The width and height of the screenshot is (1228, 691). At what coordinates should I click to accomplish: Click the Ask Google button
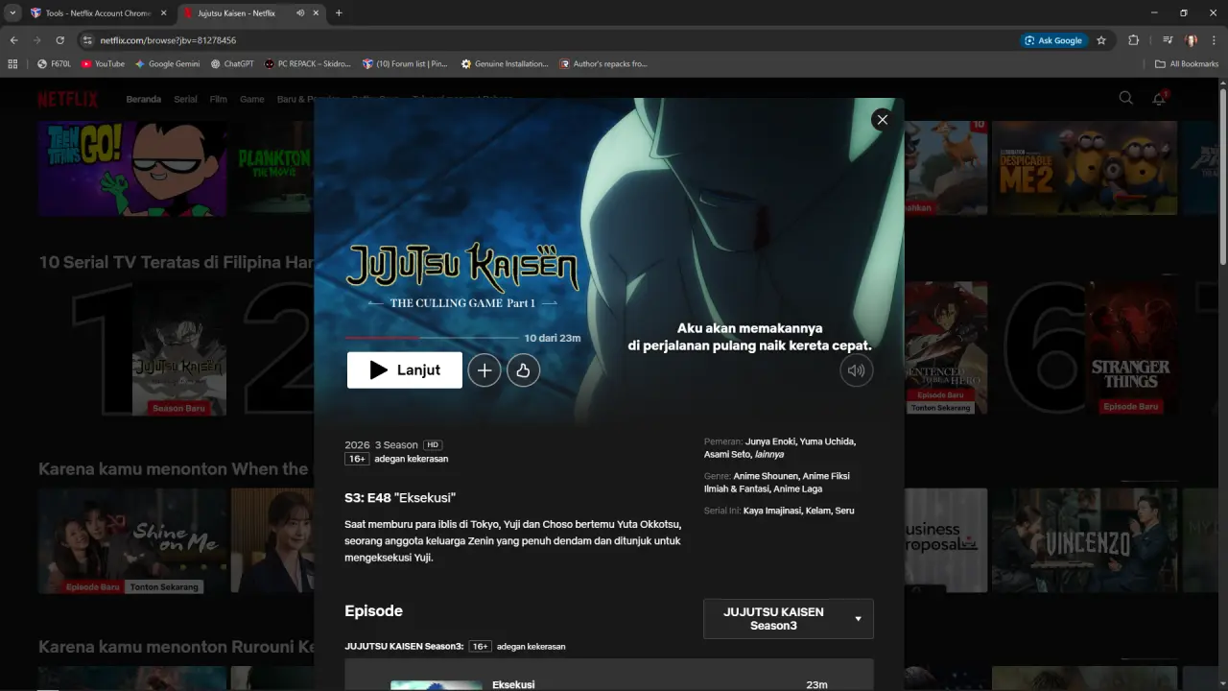click(1053, 40)
